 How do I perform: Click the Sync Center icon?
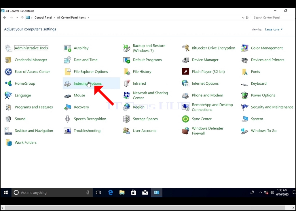point(185,119)
